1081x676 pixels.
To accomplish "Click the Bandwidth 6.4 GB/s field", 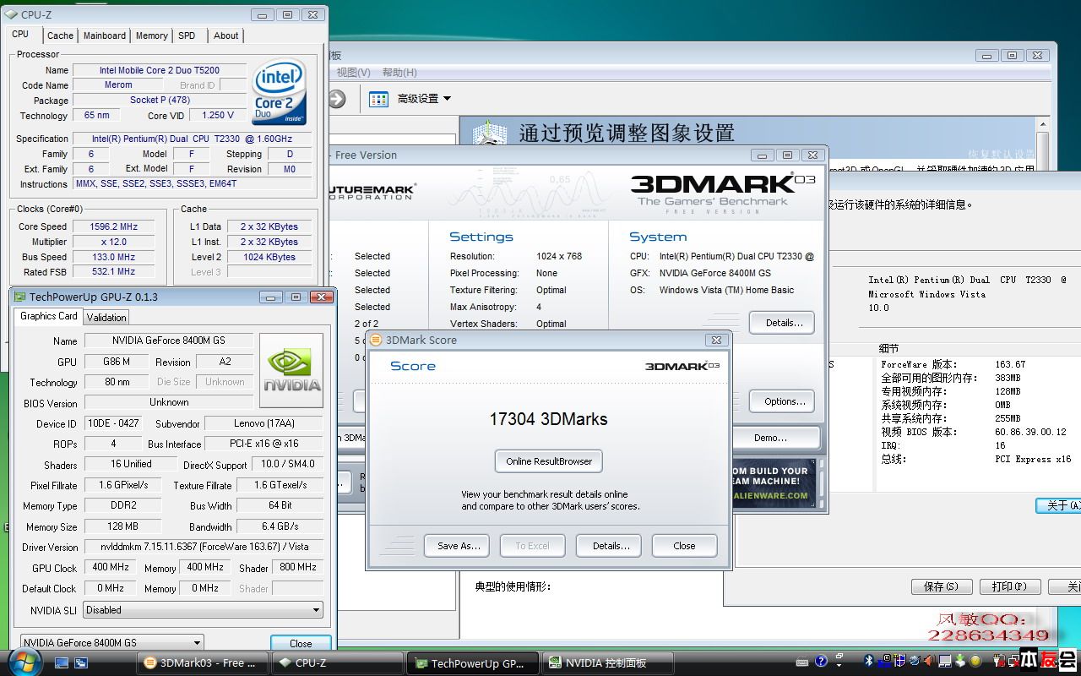I will 280,526.
